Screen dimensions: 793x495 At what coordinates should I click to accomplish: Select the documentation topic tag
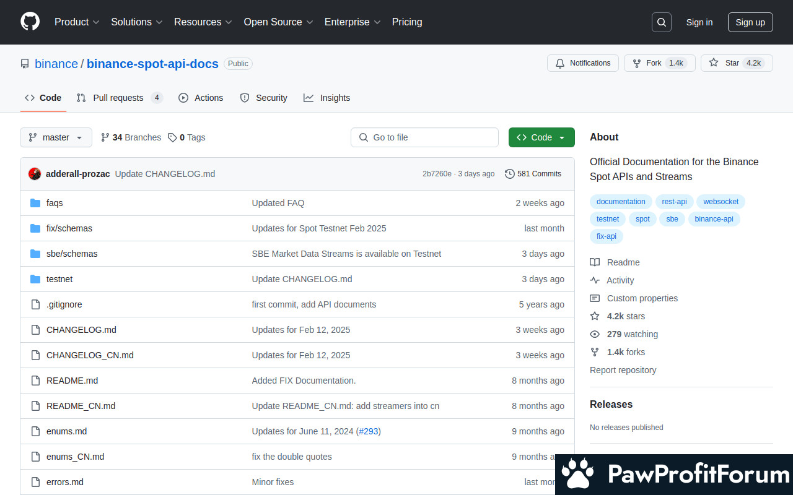pos(621,202)
